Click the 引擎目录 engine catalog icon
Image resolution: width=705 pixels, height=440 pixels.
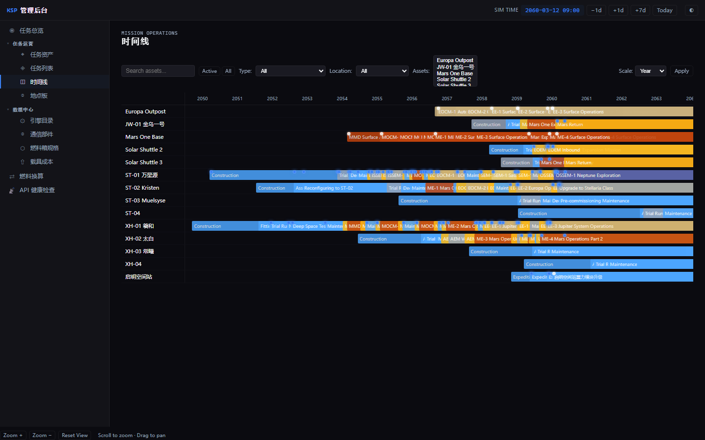[23, 120]
